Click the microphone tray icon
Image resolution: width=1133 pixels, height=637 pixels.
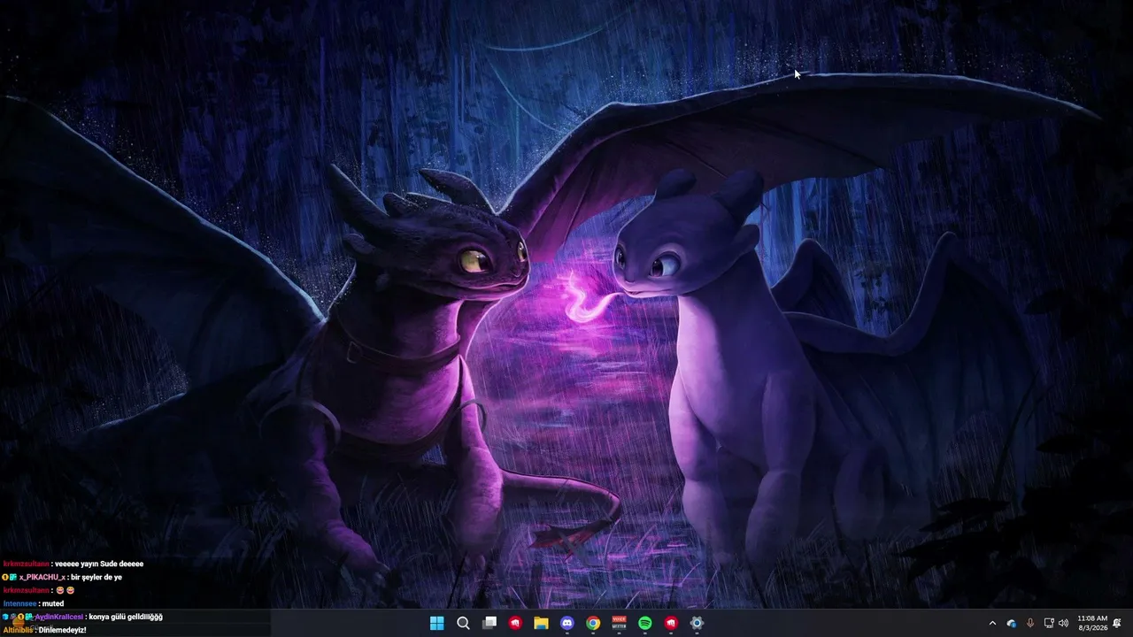(1029, 623)
